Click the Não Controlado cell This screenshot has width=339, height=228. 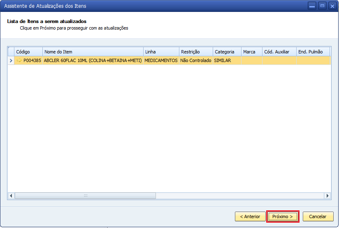(x=196, y=60)
